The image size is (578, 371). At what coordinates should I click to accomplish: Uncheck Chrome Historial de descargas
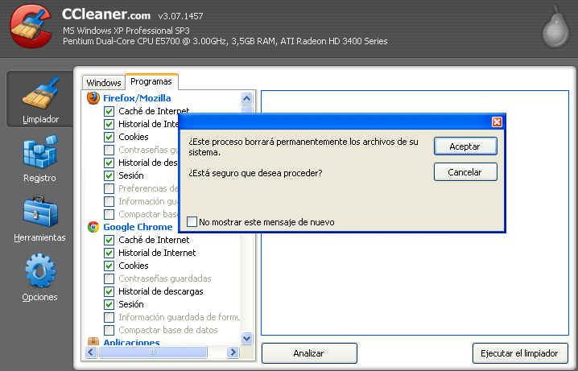(109, 291)
